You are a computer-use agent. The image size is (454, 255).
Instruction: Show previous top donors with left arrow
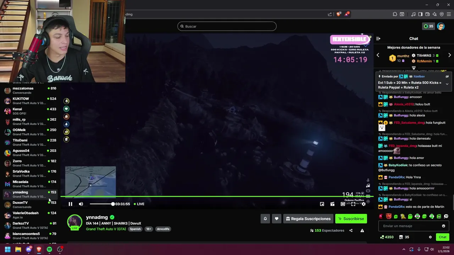378,55
